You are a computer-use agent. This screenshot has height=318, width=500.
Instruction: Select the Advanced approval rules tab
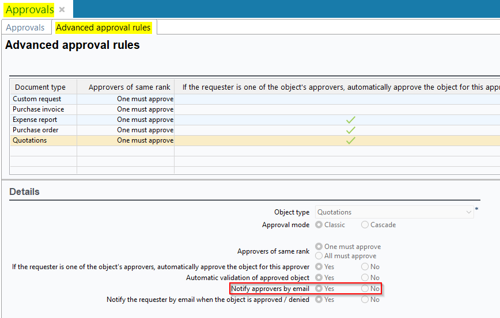pyautogui.click(x=104, y=28)
